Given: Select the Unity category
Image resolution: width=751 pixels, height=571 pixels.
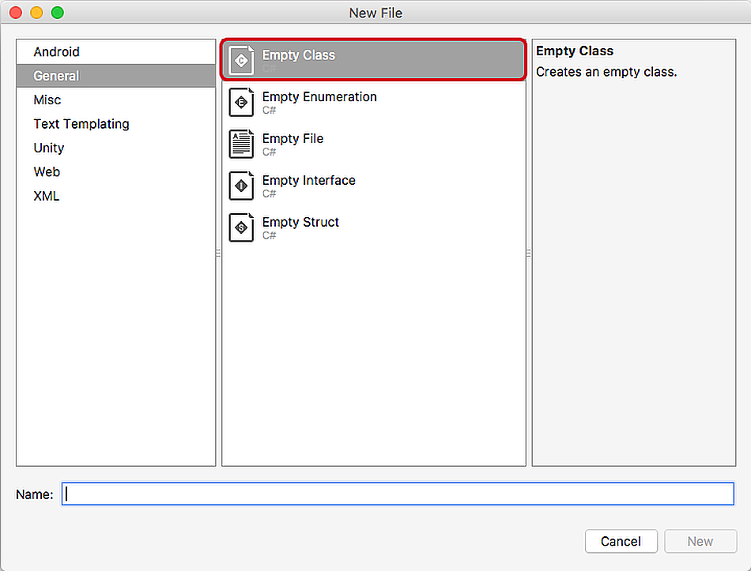Looking at the screenshot, I should [49, 148].
